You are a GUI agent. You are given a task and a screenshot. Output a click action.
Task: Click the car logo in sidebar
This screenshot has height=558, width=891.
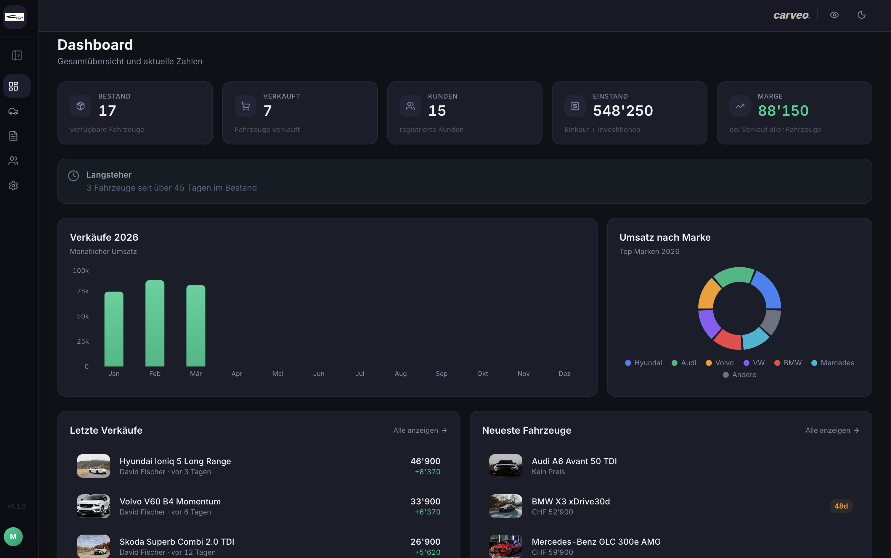[x=15, y=17]
